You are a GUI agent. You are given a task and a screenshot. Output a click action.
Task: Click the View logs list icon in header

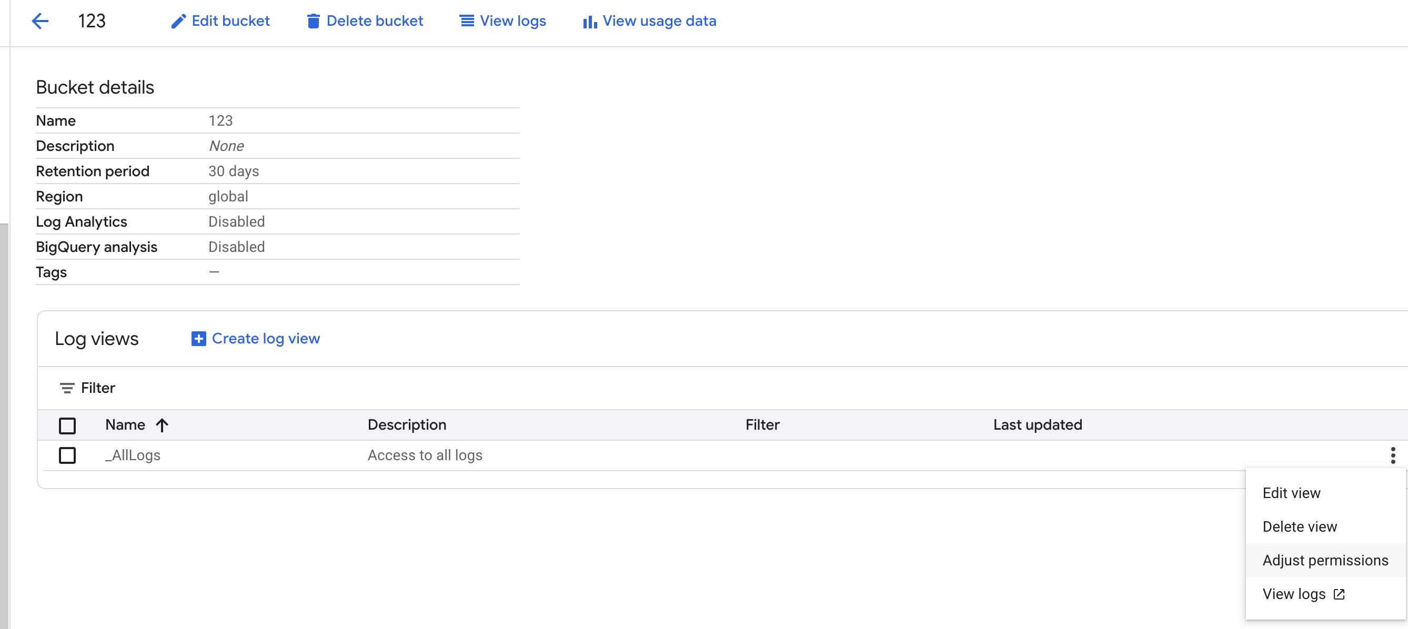pos(466,22)
